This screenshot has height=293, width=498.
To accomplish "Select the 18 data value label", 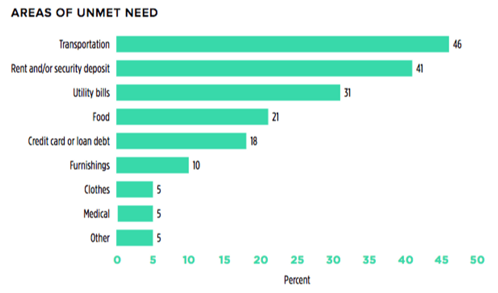I will 254,141.
